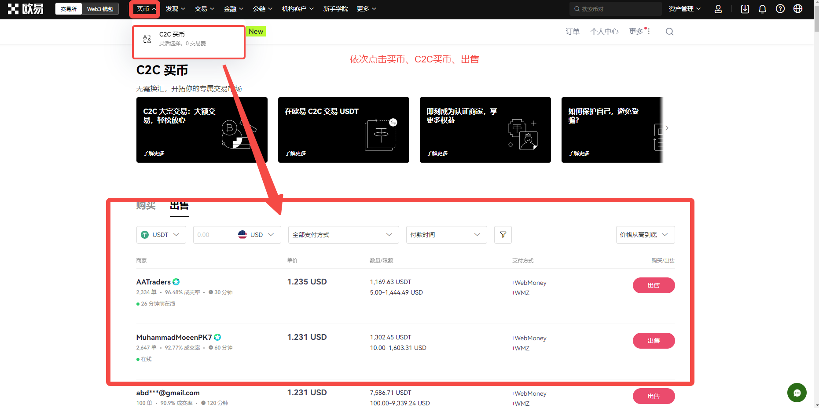Switch to 交易所 mode
The height and width of the screenshot is (408, 819).
click(69, 9)
